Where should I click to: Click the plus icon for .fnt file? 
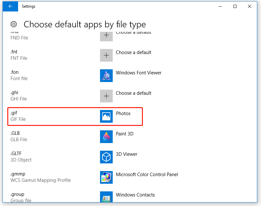pyautogui.click(x=106, y=55)
